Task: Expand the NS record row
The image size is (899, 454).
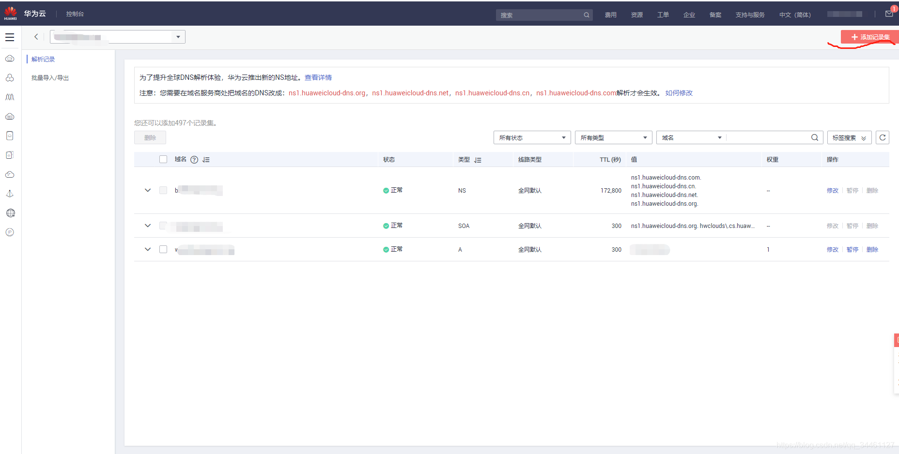Action: [x=148, y=190]
